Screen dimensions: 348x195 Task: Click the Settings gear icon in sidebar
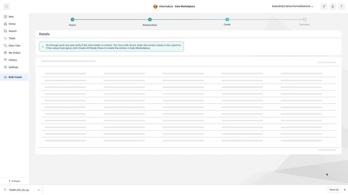pos(5,67)
